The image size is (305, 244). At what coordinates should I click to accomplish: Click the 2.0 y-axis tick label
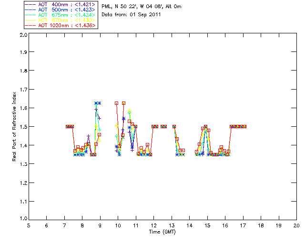23,35
